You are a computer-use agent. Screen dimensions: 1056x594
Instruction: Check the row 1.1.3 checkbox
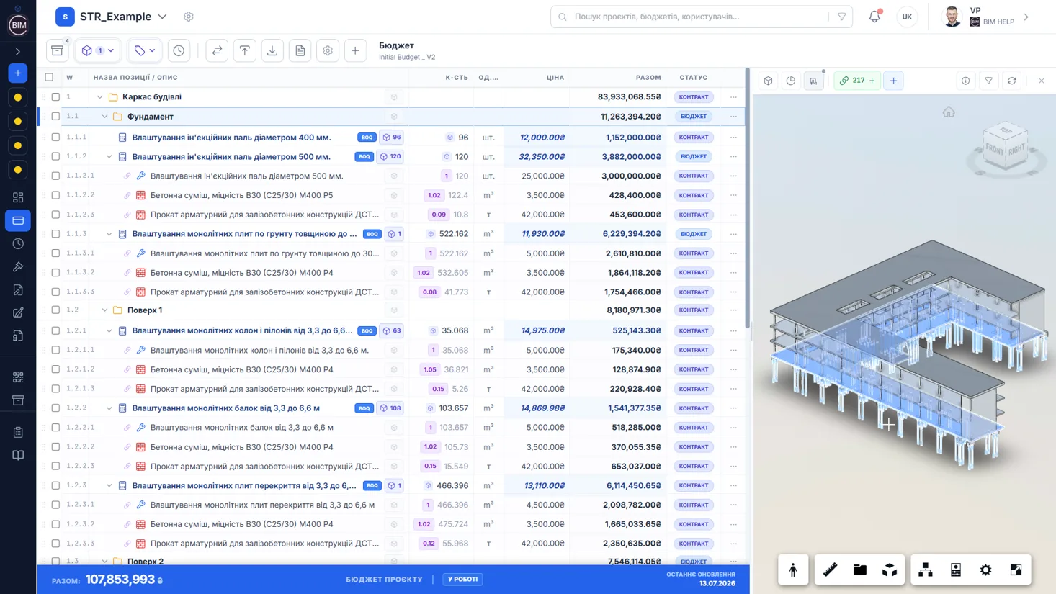pos(55,234)
